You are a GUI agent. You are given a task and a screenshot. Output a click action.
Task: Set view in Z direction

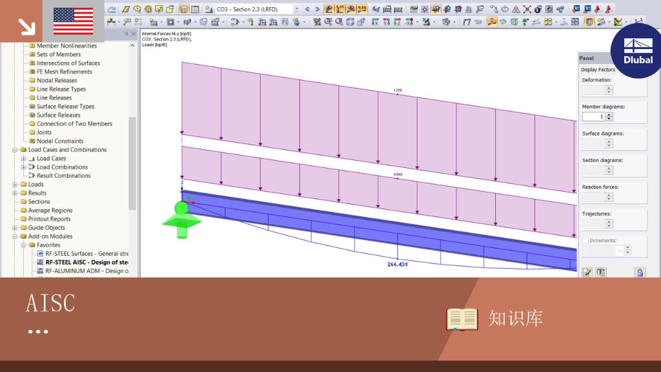click(x=397, y=22)
